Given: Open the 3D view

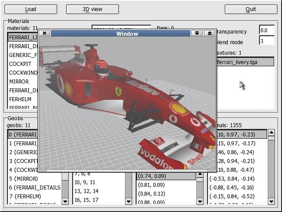Looking at the screenshot, I should click(93, 9).
